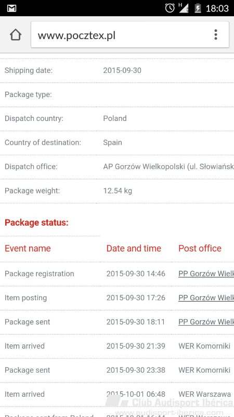Select the Event name column header
This screenshot has width=234, height=417.
click(x=28, y=249)
